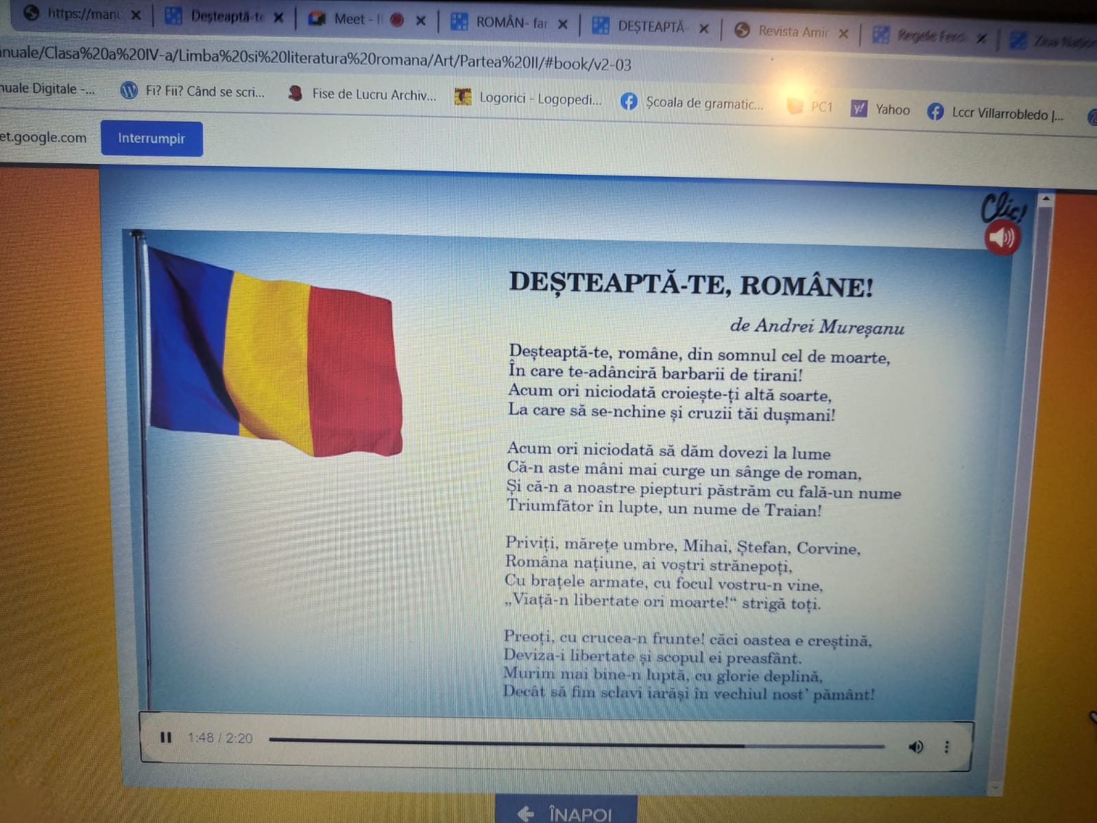Open the PC1 bookmarks folder
The height and width of the screenshot is (823, 1097).
pos(821,107)
